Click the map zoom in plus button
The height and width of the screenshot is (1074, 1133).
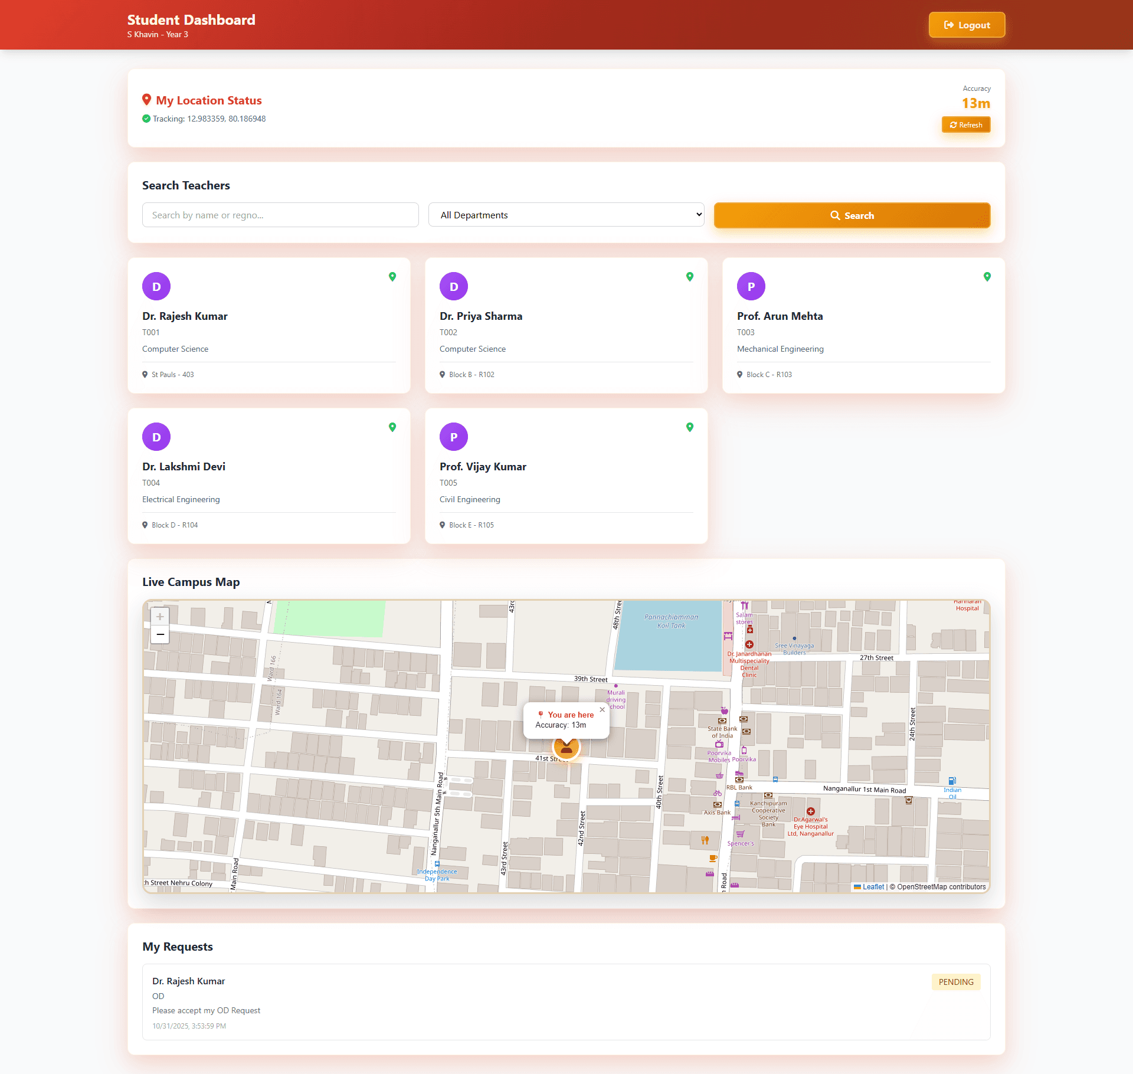pos(160,617)
